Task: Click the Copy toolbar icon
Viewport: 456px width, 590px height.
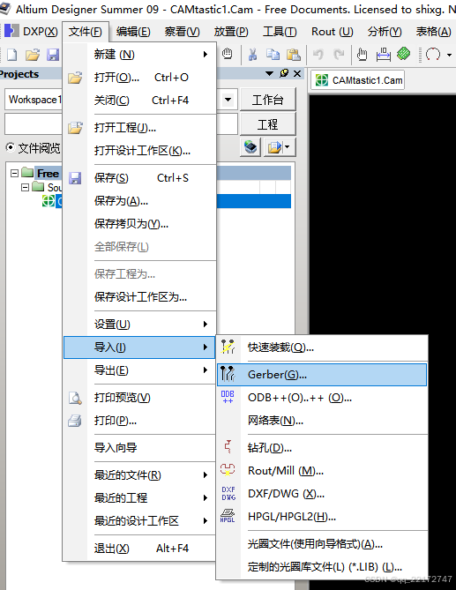Action: point(273,55)
